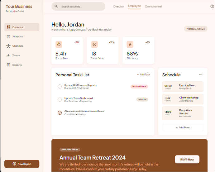Click the Announcement label on the banner
Viewport: 215px width, 172px height.
coord(70,150)
